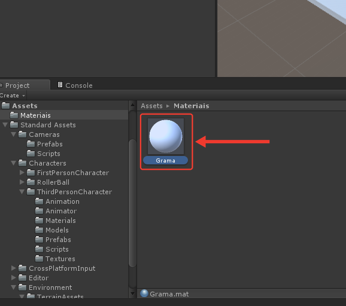Select the Animation folder row
This screenshot has width=346, height=306.
[x=64, y=201]
